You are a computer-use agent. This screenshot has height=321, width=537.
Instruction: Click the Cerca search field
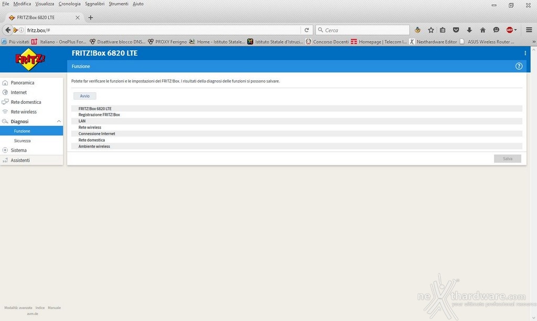(x=362, y=30)
